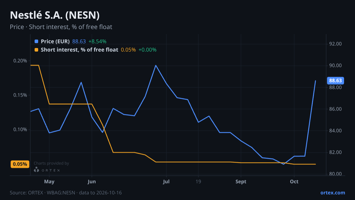Click the 92.00 price axis label
The width and height of the screenshot is (355, 200).
335,44
